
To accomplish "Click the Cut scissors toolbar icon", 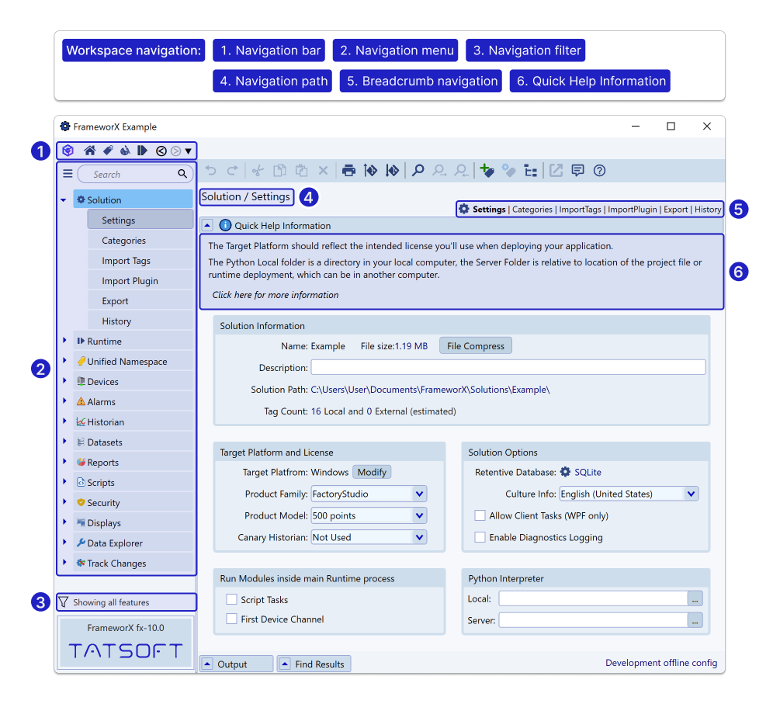I will click(x=258, y=171).
